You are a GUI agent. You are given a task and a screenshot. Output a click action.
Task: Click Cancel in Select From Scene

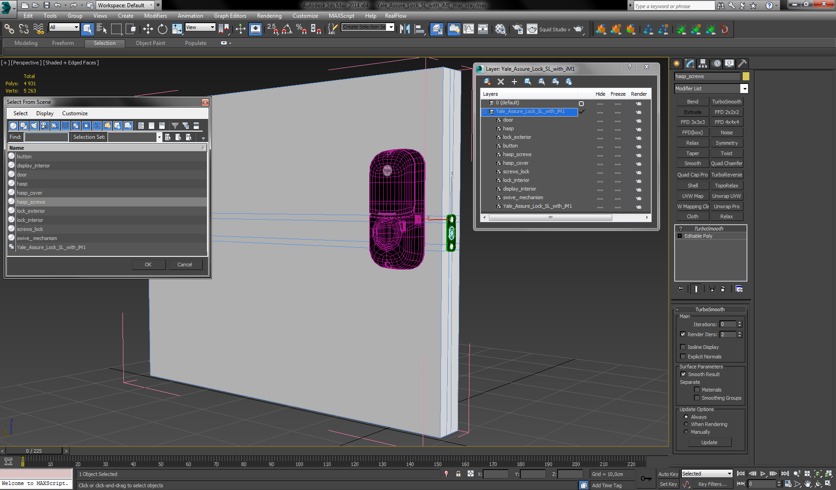coord(185,265)
